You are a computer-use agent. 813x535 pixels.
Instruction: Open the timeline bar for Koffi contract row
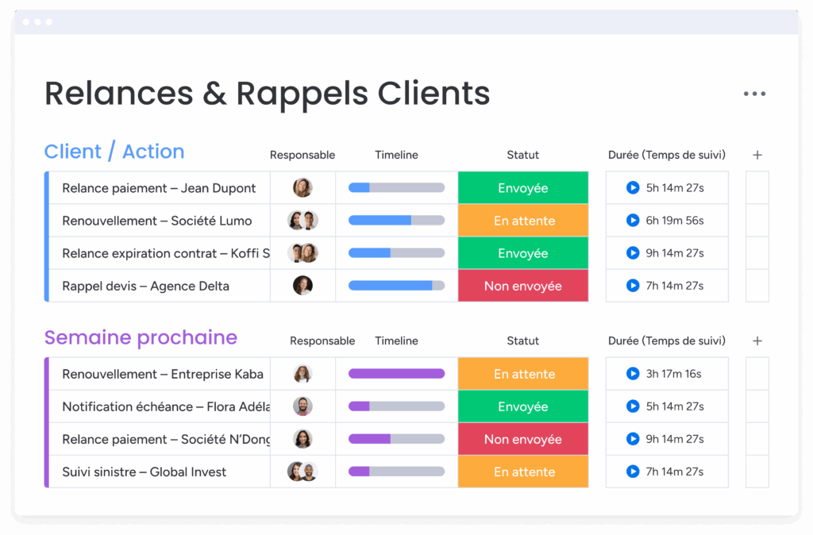[x=396, y=253]
